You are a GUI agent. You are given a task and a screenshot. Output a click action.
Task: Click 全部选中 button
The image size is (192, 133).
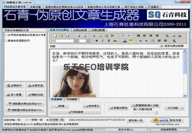pyautogui.click(x=14, y=85)
